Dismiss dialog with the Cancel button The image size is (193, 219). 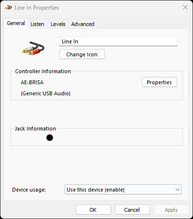(132, 210)
